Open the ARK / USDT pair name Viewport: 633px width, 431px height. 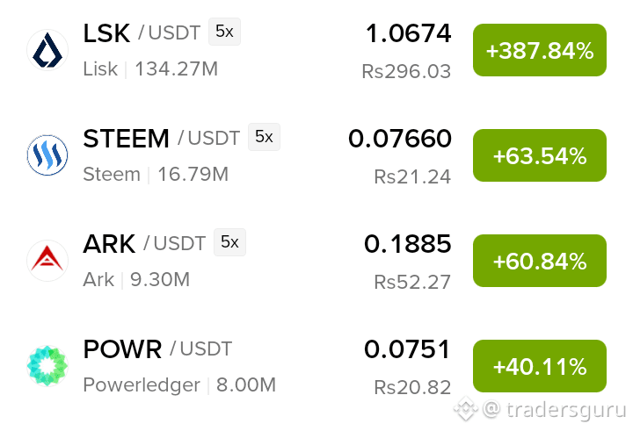click(144, 243)
